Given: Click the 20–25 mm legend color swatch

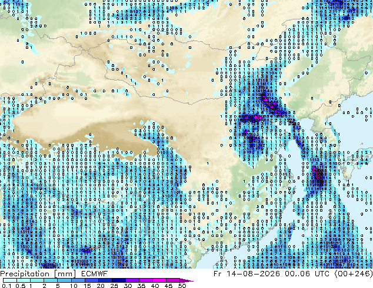Looking at the screenshot, I should [x=105, y=280].
